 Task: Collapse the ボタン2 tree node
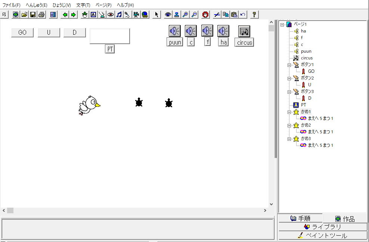tap(289, 79)
